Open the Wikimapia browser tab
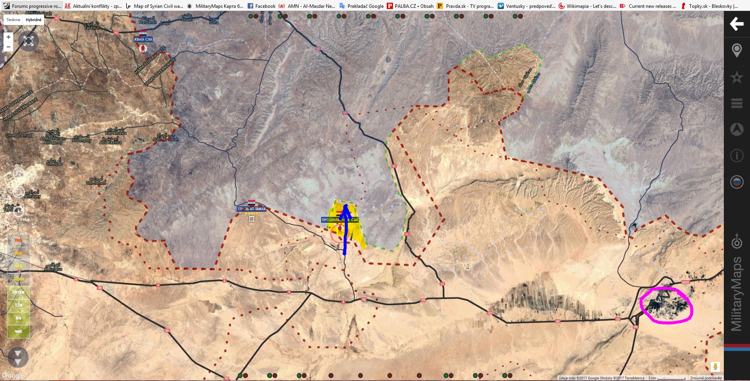Screen dimensions: 750x381 pyautogui.click(x=587, y=6)
